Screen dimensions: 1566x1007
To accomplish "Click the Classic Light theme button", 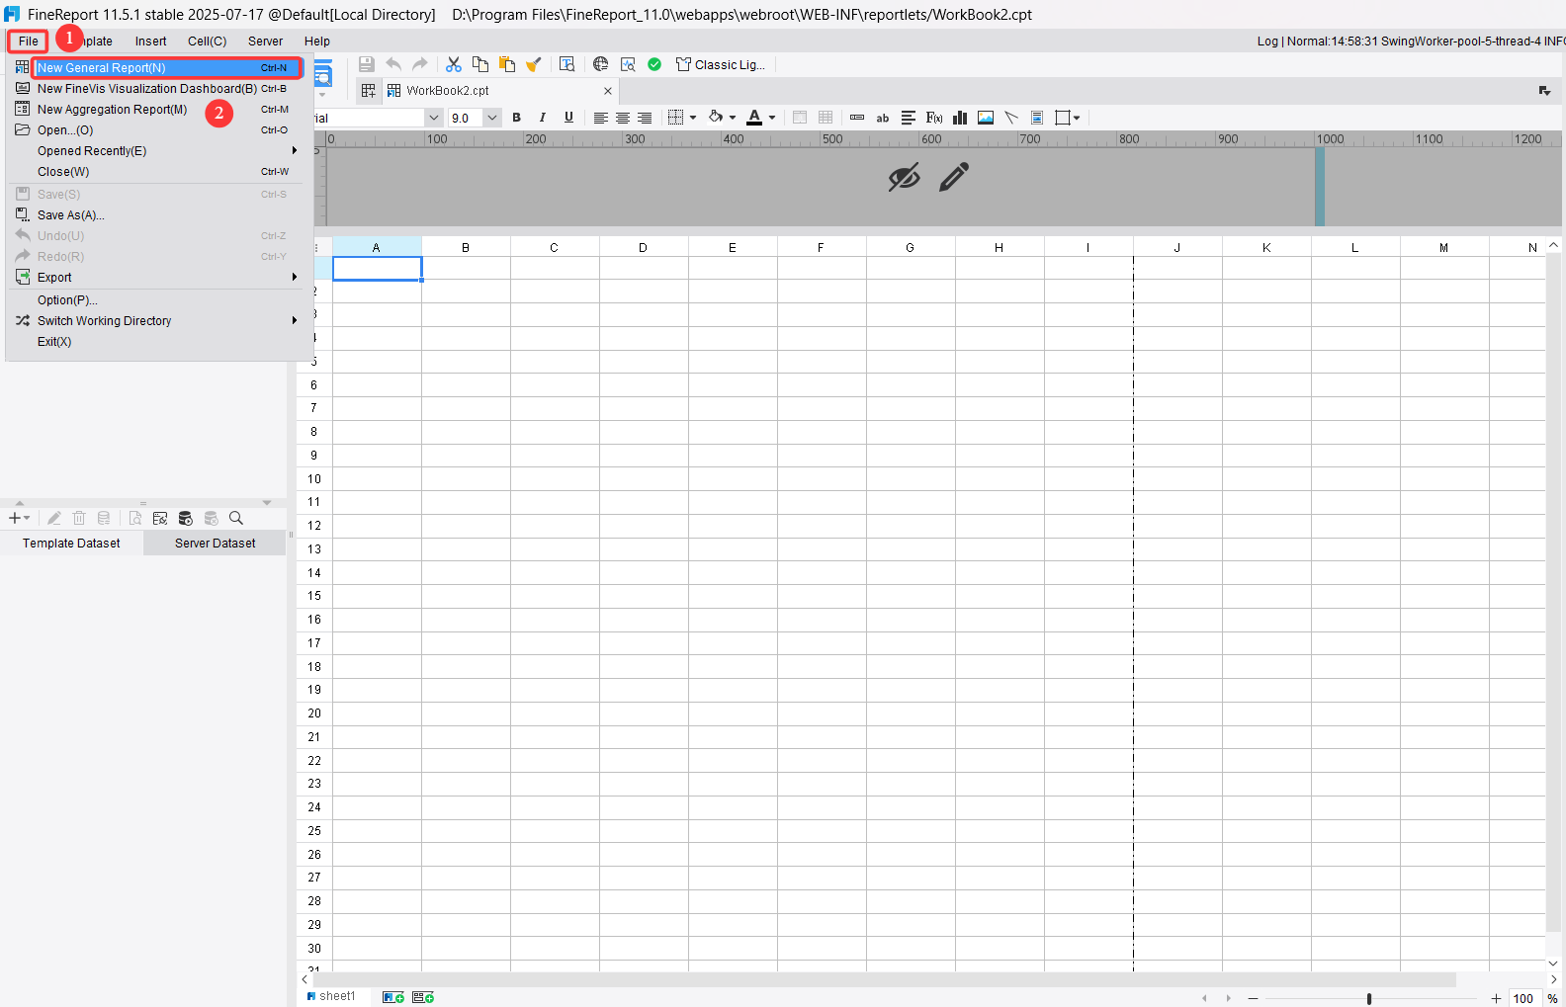I will pyautogui.click(x=720, y=65).
